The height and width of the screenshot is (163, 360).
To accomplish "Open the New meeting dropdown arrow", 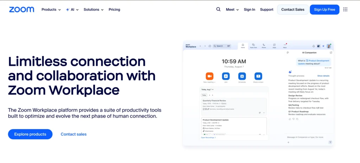I will (x=215, y=82).
